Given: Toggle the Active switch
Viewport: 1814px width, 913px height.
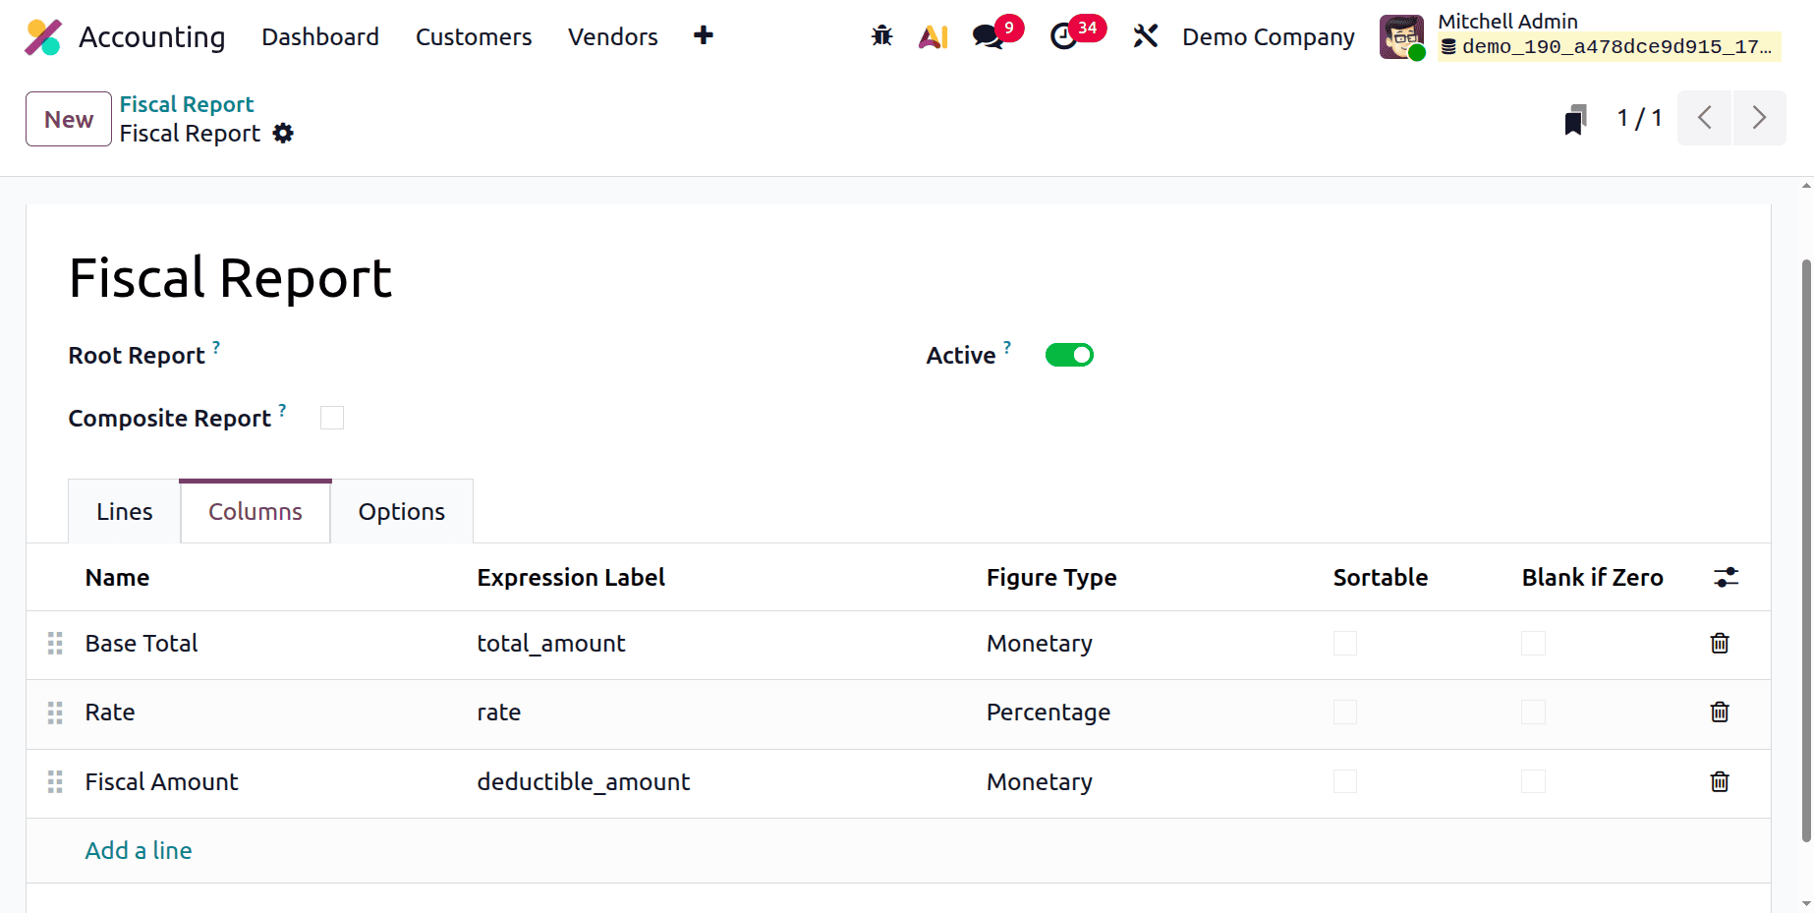Looking at the screenshot, I should pyautogui.click(x=1069, y=355).
